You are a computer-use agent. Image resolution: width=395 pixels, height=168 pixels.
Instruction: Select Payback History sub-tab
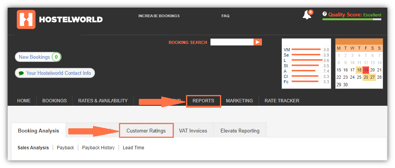click(x=98, y=147)
